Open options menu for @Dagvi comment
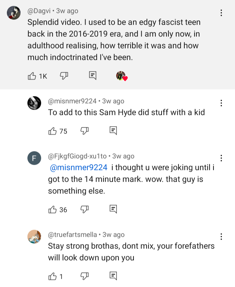 click(x=221, y=13)
